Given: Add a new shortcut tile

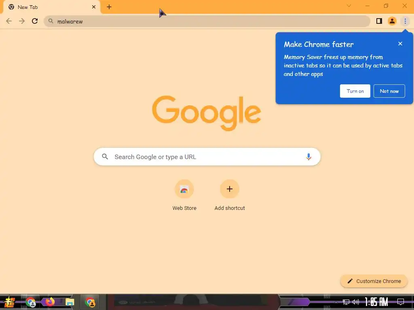Looking at the screenshot, I should point(230,195).
